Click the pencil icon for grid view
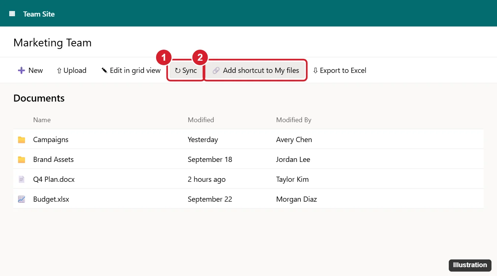497x276 pixels. 105,70
